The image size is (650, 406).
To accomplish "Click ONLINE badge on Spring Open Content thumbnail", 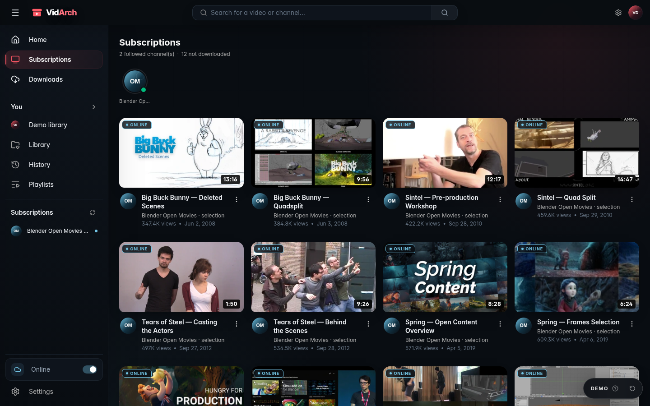I will [400, 249].
